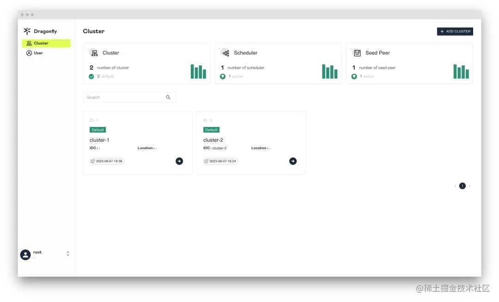Click the 'number of seed peer' label
The width and height of the screenshot is (499, 302).
[x=377, y=68]
